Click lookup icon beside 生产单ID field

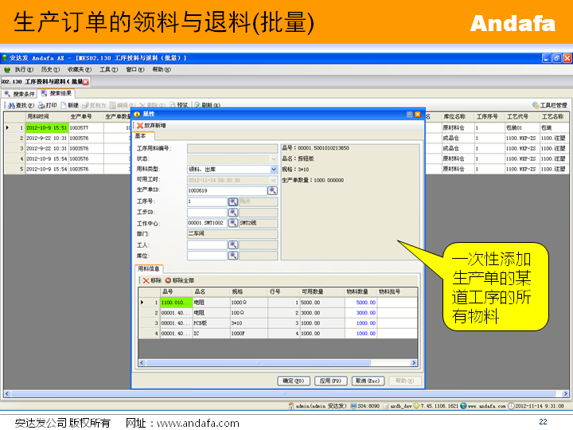272,191
